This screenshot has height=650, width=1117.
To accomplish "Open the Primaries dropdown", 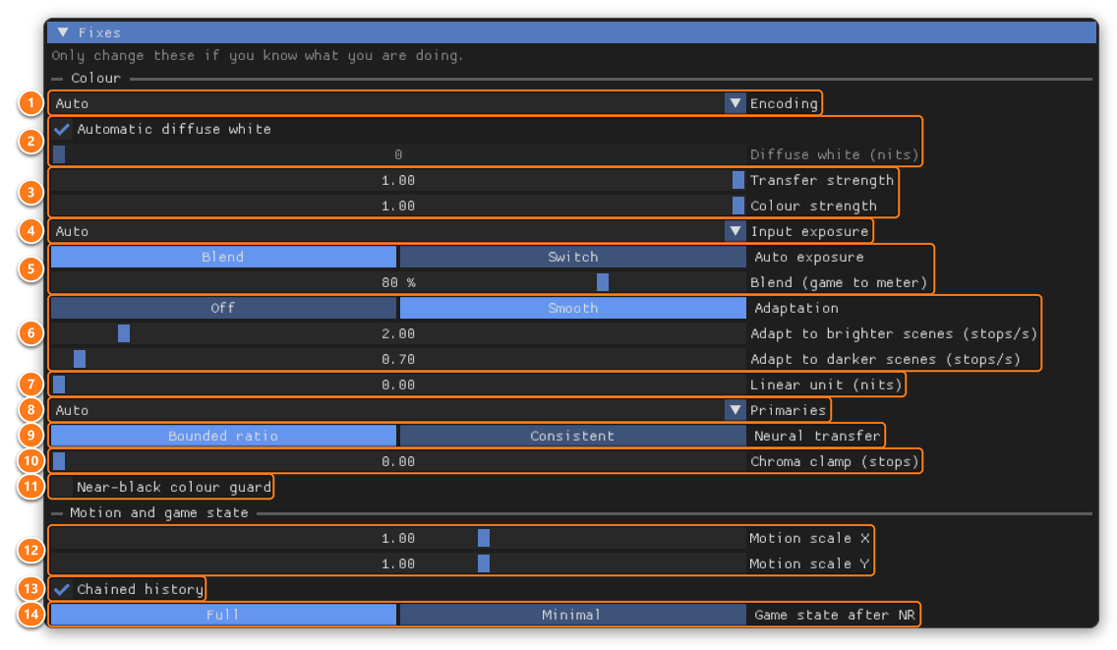I will 398,410.
